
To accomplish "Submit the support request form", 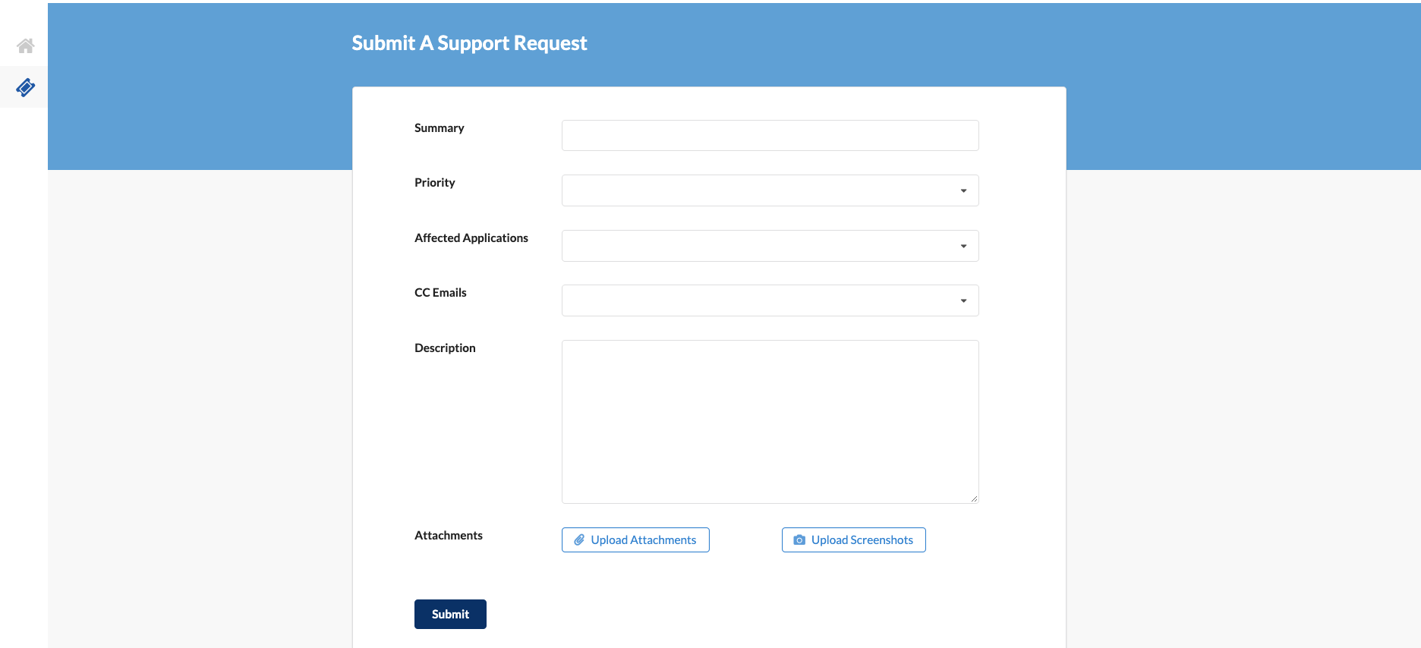I will click(450, 614).
